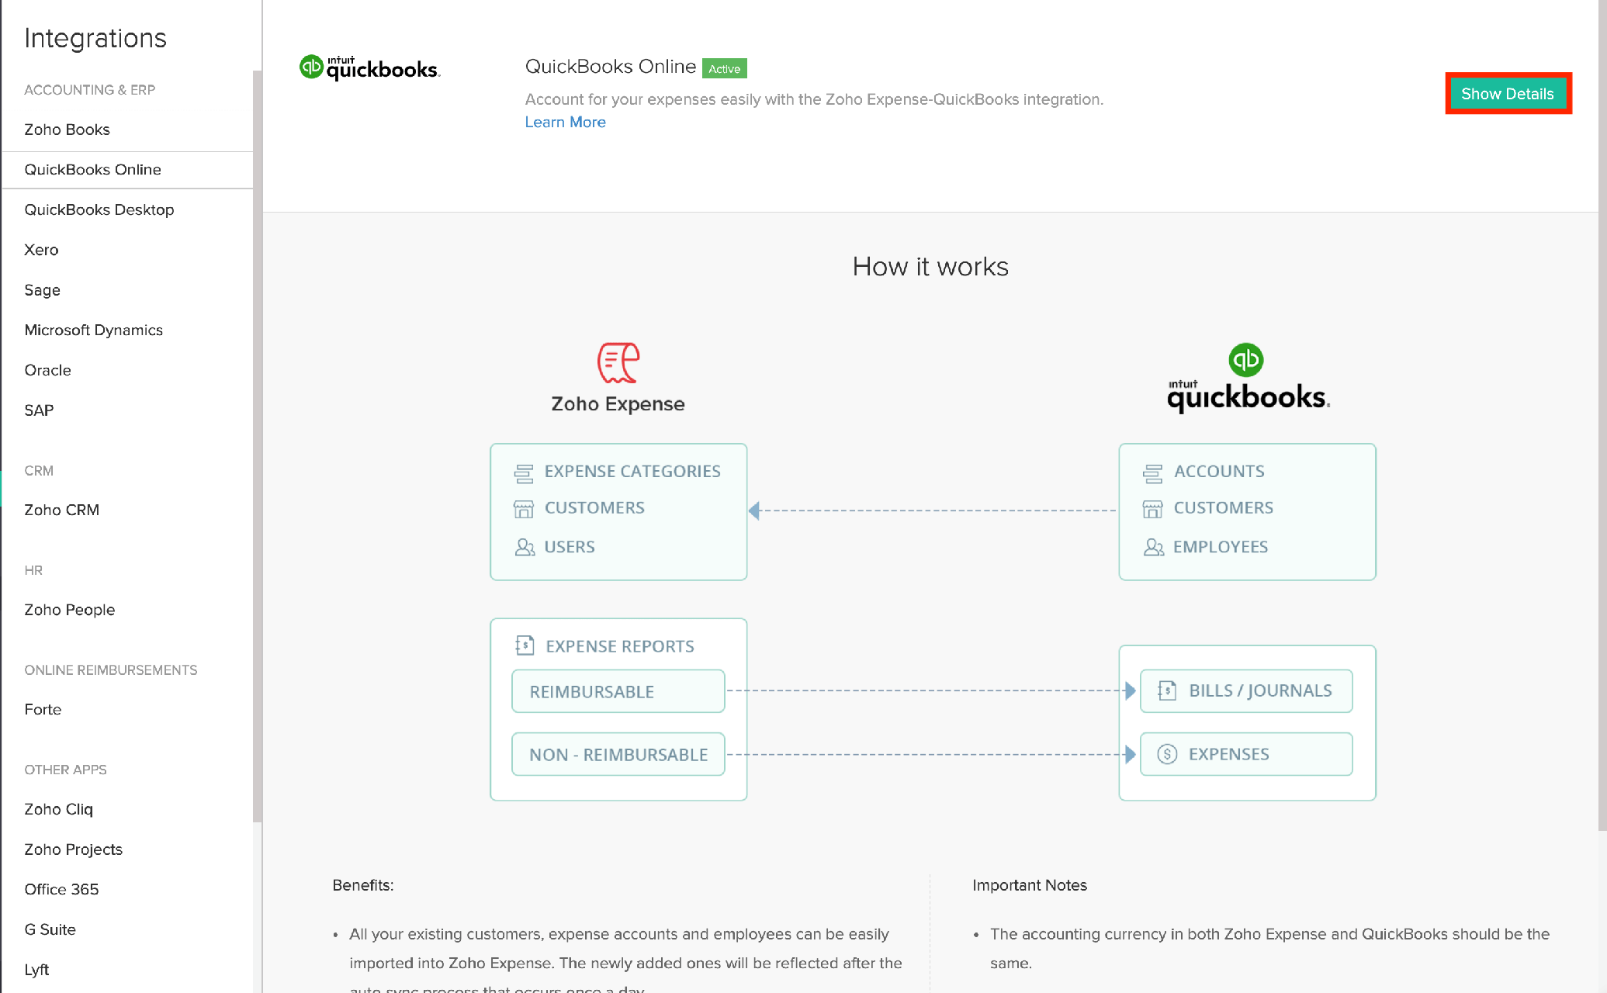
Task: Click the green QuickBooks circle icon in diagram
Action: click(x=1245, y=360)
